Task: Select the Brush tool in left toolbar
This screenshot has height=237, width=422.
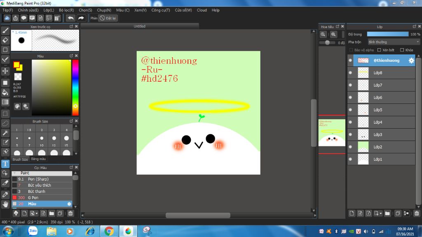Action: coord(5,31)
